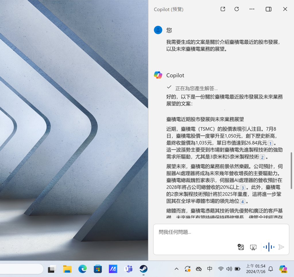Click the sync update tray icon

point(187,269)
